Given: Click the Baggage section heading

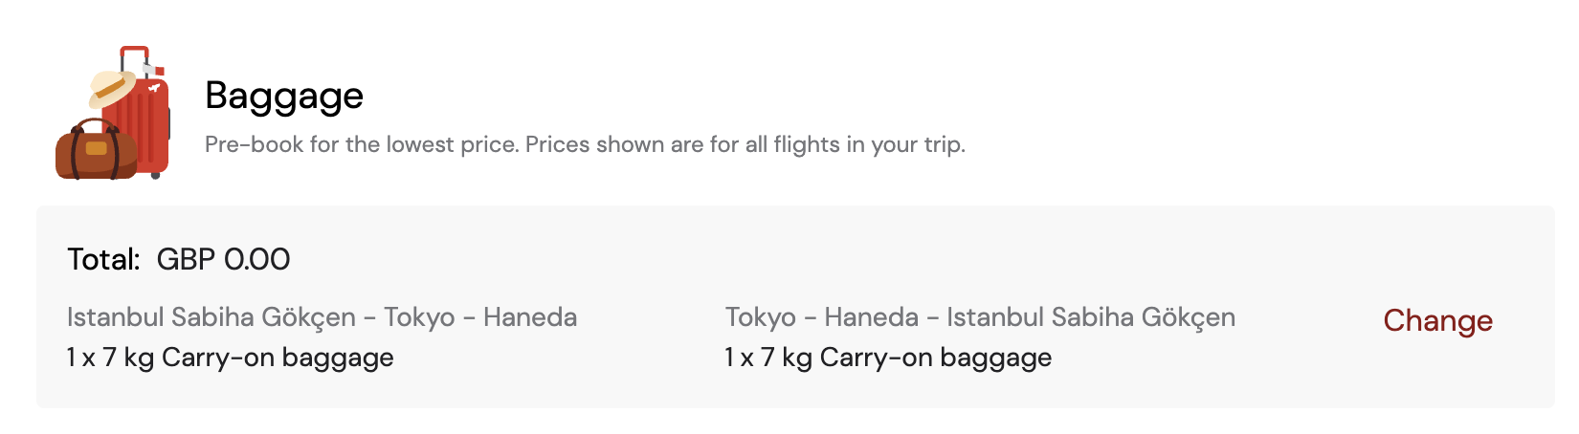Looking at the screenshot, I should point(284,96).
